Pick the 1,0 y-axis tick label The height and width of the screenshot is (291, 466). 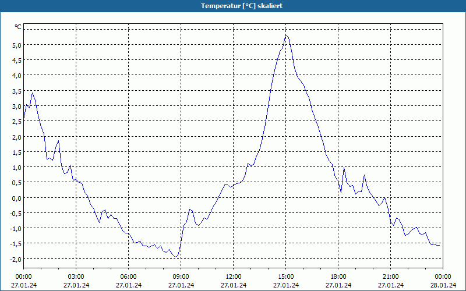coord(17,168)
